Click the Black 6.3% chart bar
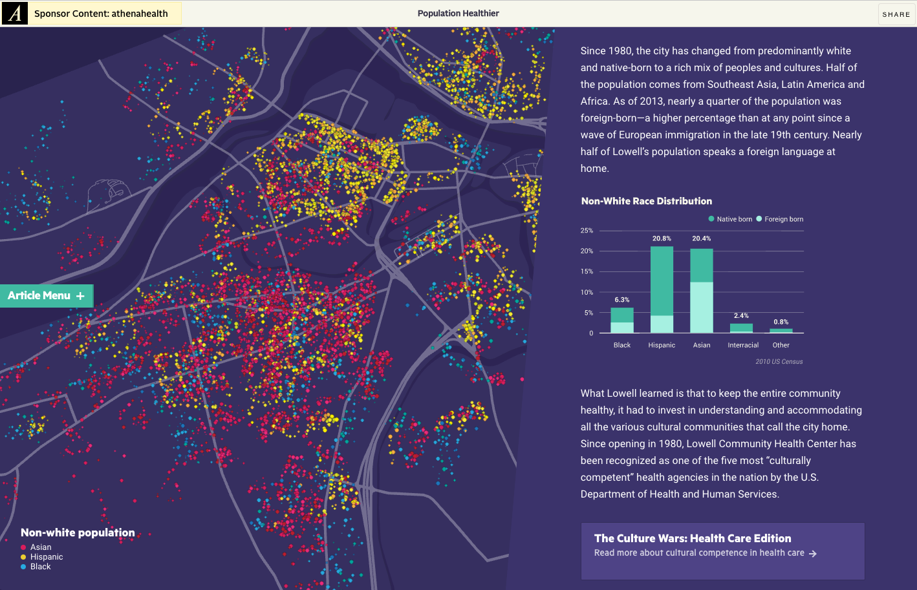 [622, 320]
